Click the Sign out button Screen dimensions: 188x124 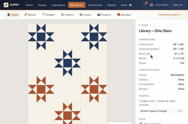177,5
